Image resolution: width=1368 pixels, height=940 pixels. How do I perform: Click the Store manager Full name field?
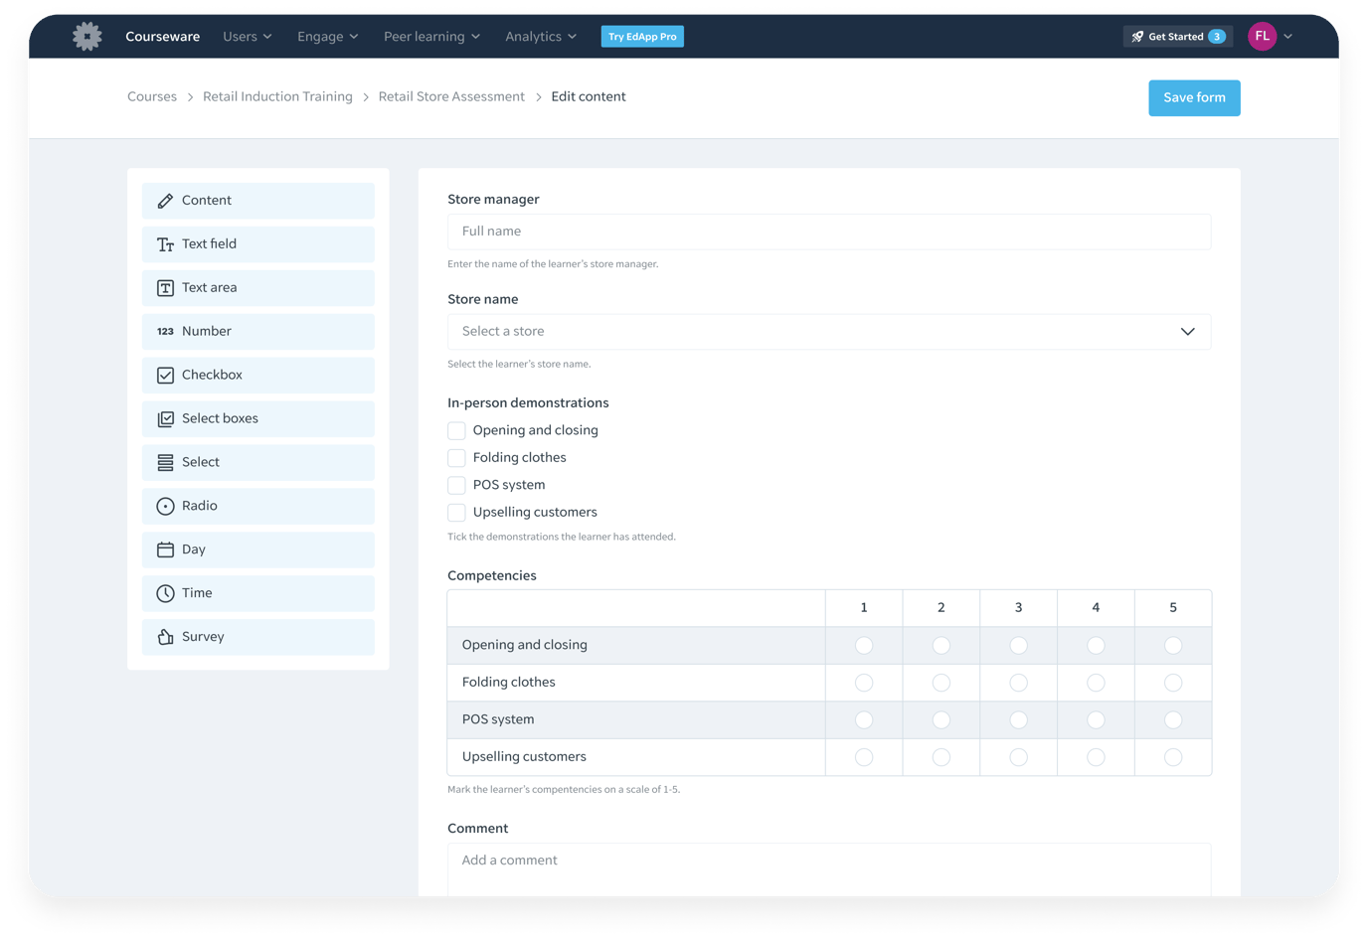828,232
